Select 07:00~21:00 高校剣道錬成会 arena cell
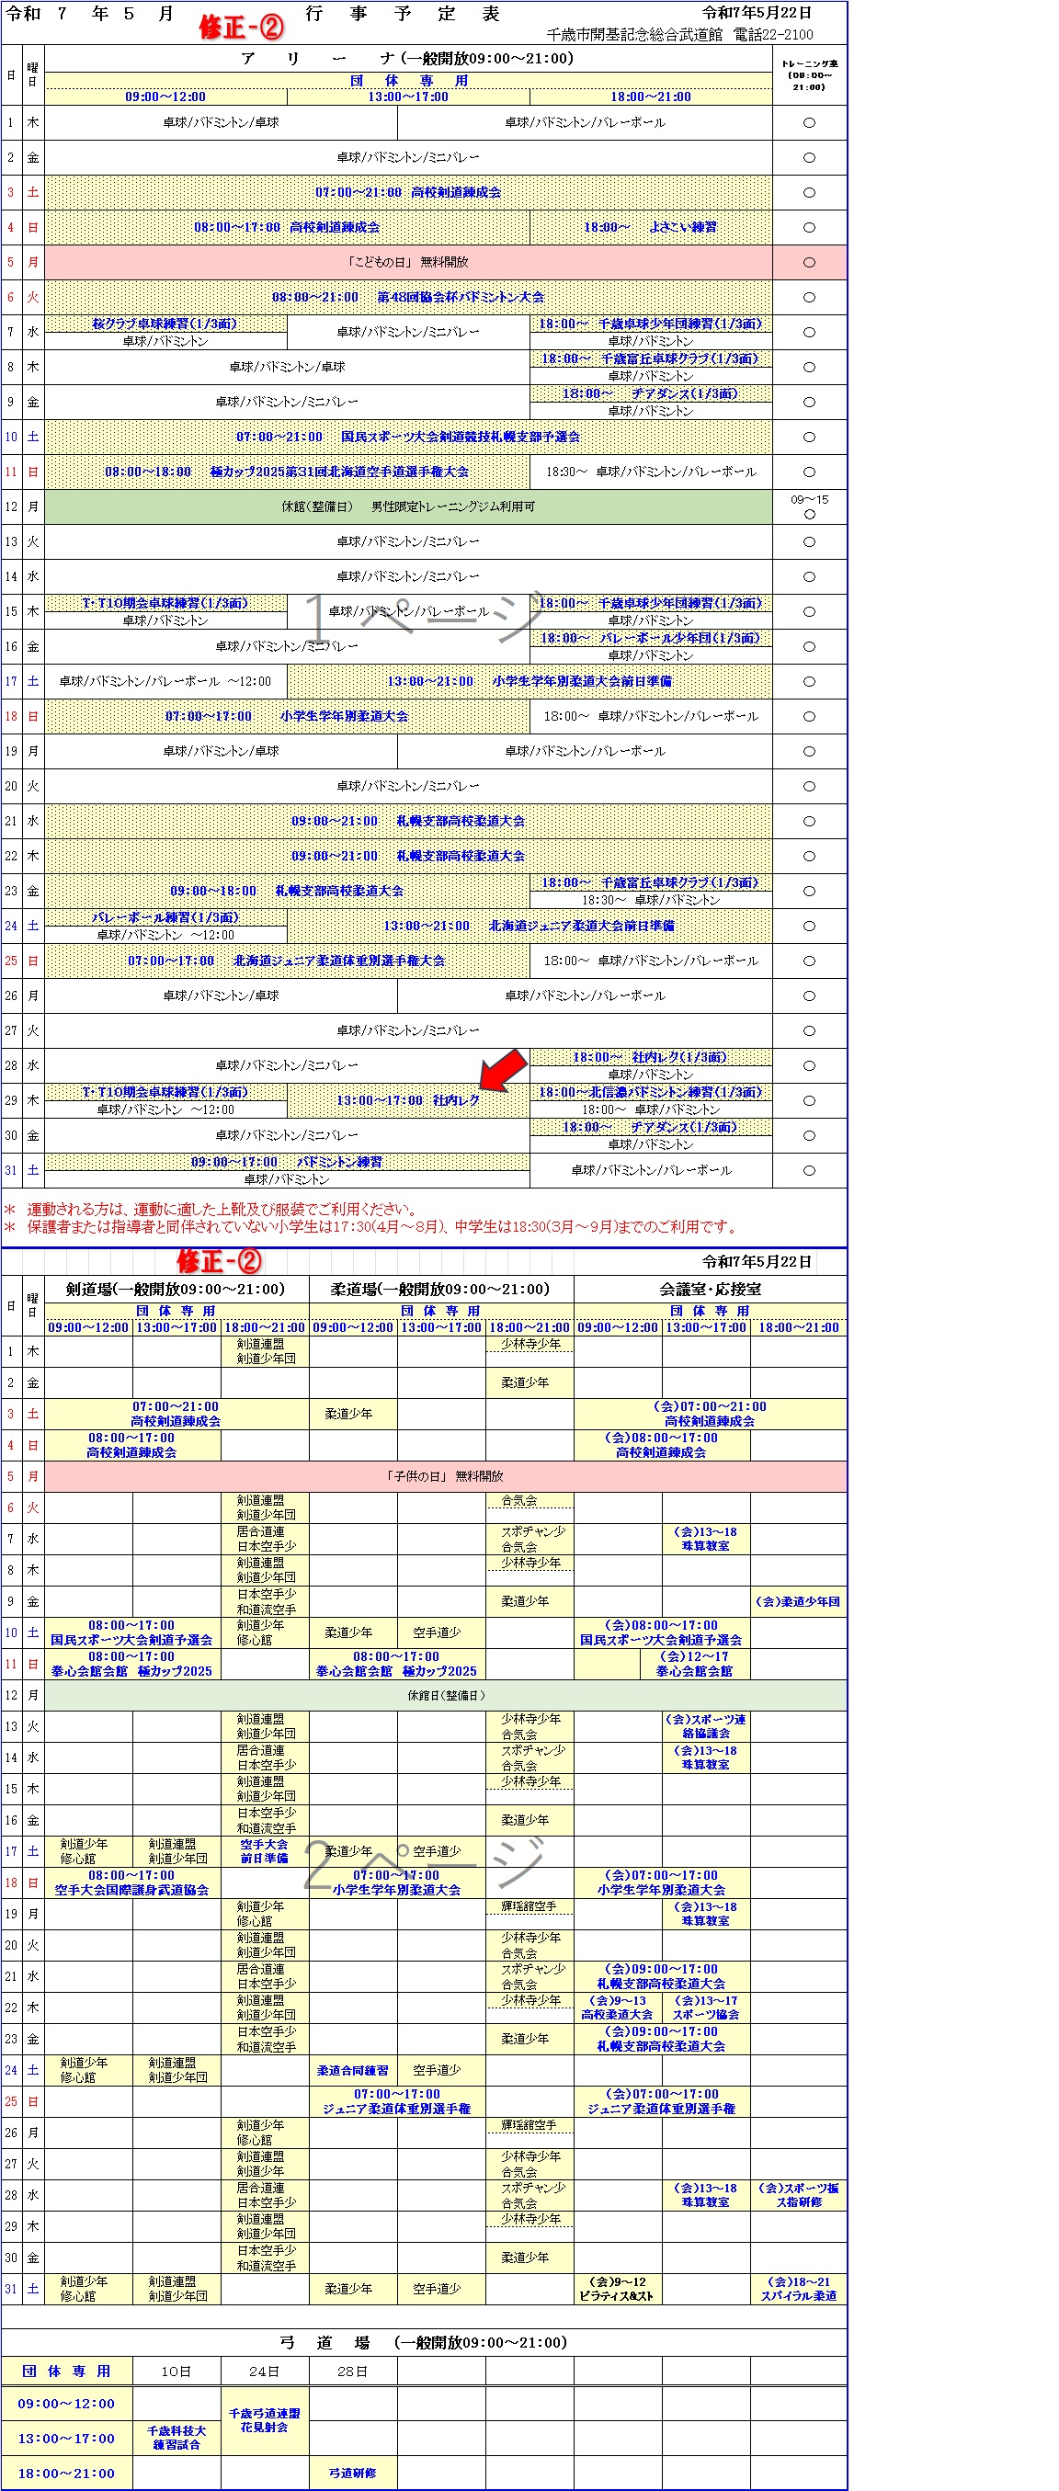Image resolution: width=1059 pixels, height=2491 pixels. click(x=408, y=192)
